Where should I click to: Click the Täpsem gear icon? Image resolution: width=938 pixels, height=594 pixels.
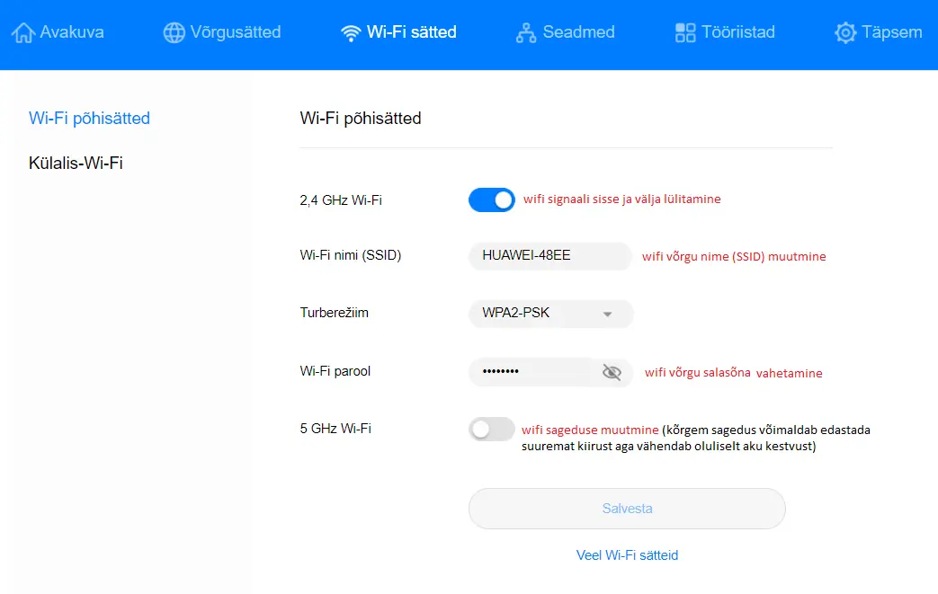tap(845, 32)
